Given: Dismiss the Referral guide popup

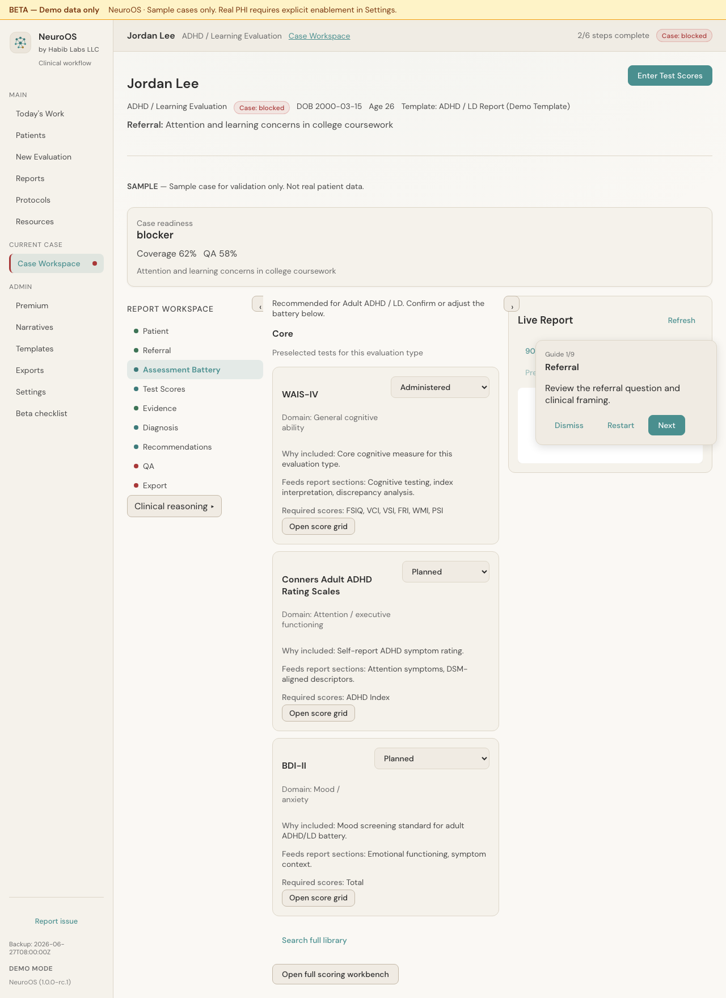Looking at the screenshot, I should tap(569, 425).
